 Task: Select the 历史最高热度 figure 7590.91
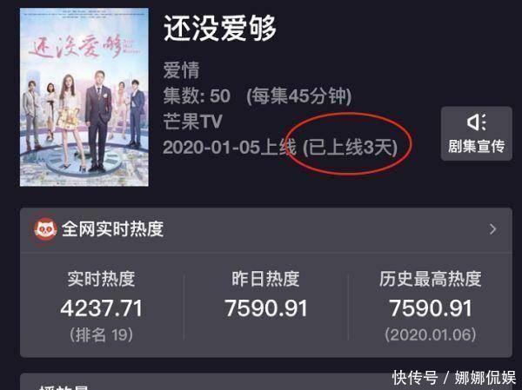tap(431, 308)
